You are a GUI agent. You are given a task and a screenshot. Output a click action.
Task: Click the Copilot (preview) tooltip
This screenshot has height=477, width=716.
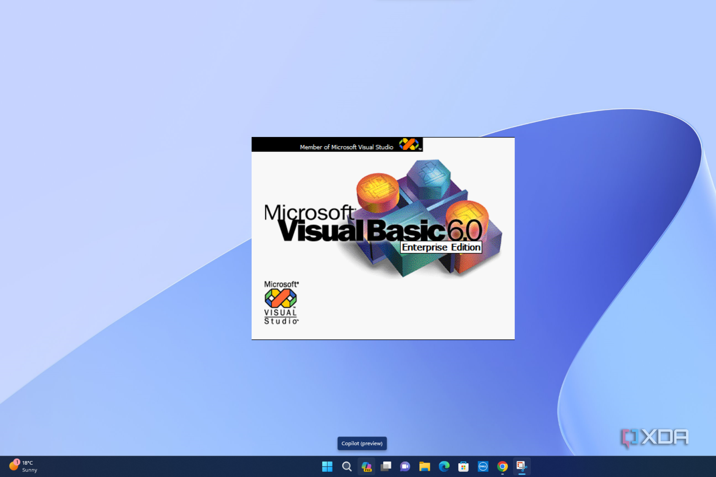(x=362, y=443)
